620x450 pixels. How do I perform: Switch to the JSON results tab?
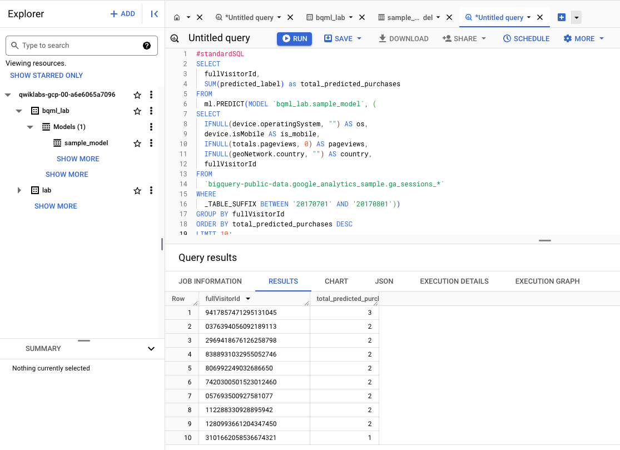pos(384,281)
